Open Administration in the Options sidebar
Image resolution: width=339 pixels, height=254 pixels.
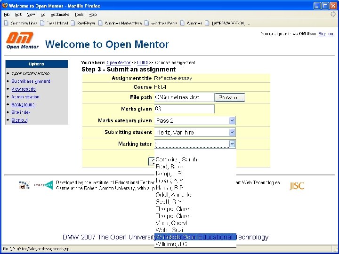point(25,97)
